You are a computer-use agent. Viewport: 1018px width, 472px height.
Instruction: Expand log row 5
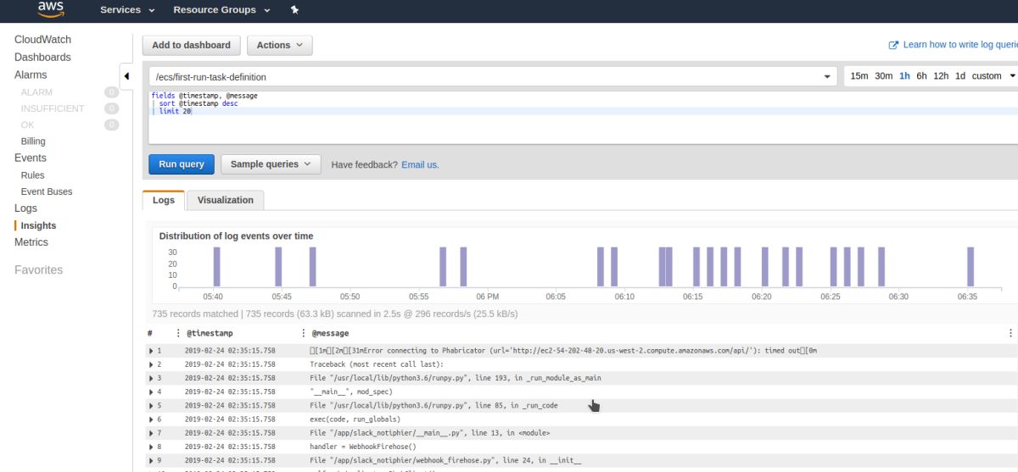click(152, 405)
